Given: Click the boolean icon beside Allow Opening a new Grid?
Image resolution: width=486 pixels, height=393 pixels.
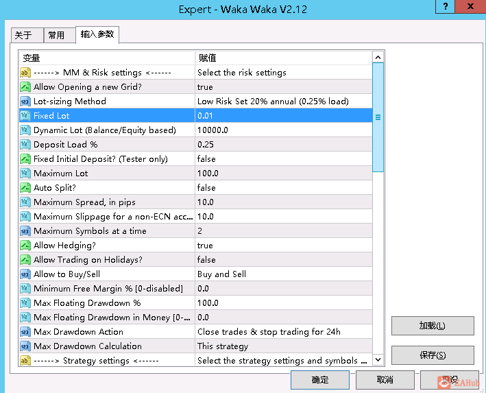Looking at the screenshot, I should pos(25,87).
